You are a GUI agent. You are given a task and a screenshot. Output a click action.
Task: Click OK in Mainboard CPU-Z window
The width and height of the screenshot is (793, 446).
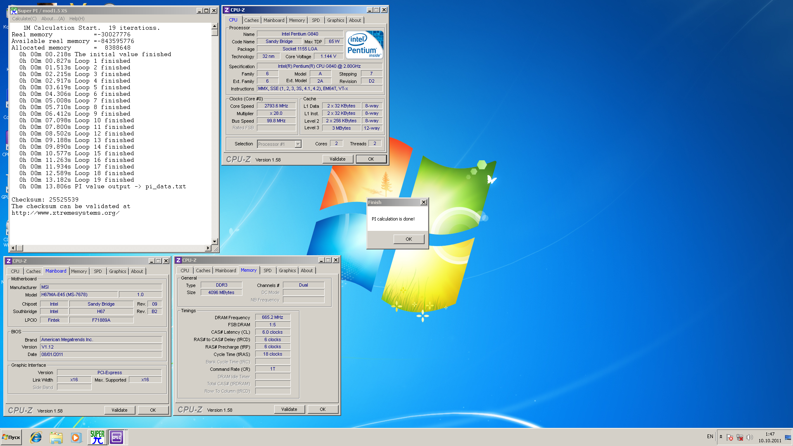click(x=153, y=410)
